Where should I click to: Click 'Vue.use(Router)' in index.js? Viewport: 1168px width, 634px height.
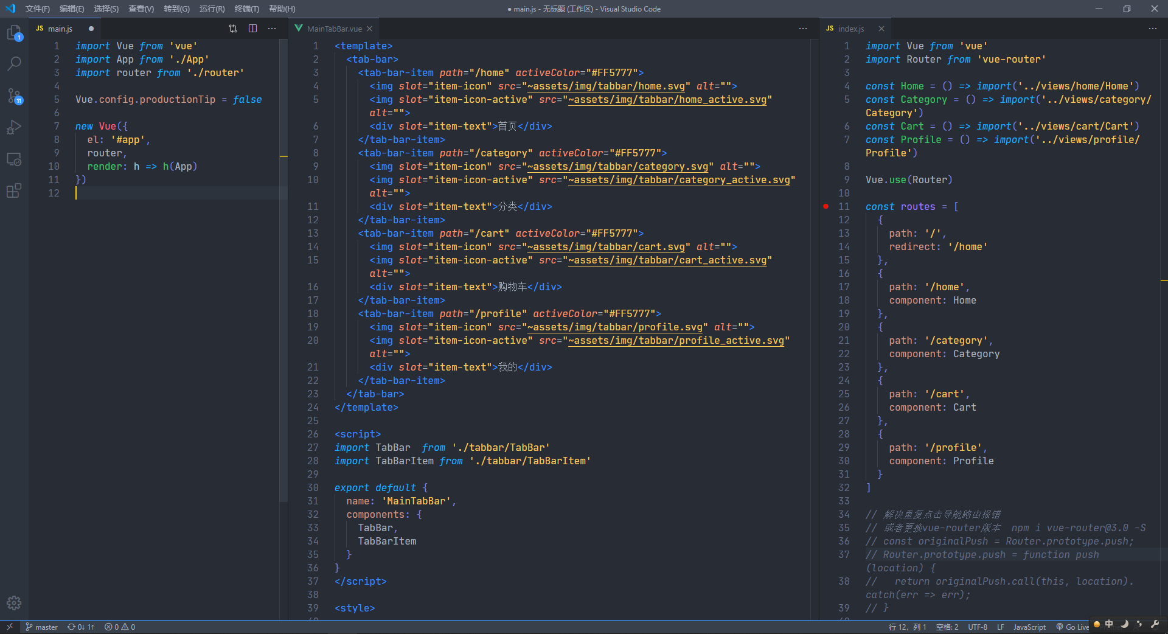[x=909, y=180]
